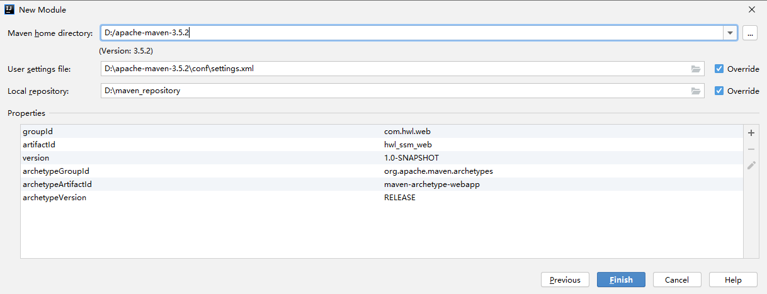Edit the selected property with pencil icon

point(751,166)
